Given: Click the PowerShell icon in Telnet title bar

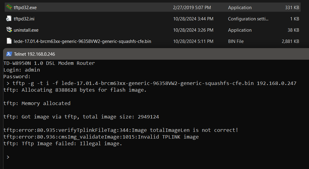Looking at the screenshot, I should [9, 54].
